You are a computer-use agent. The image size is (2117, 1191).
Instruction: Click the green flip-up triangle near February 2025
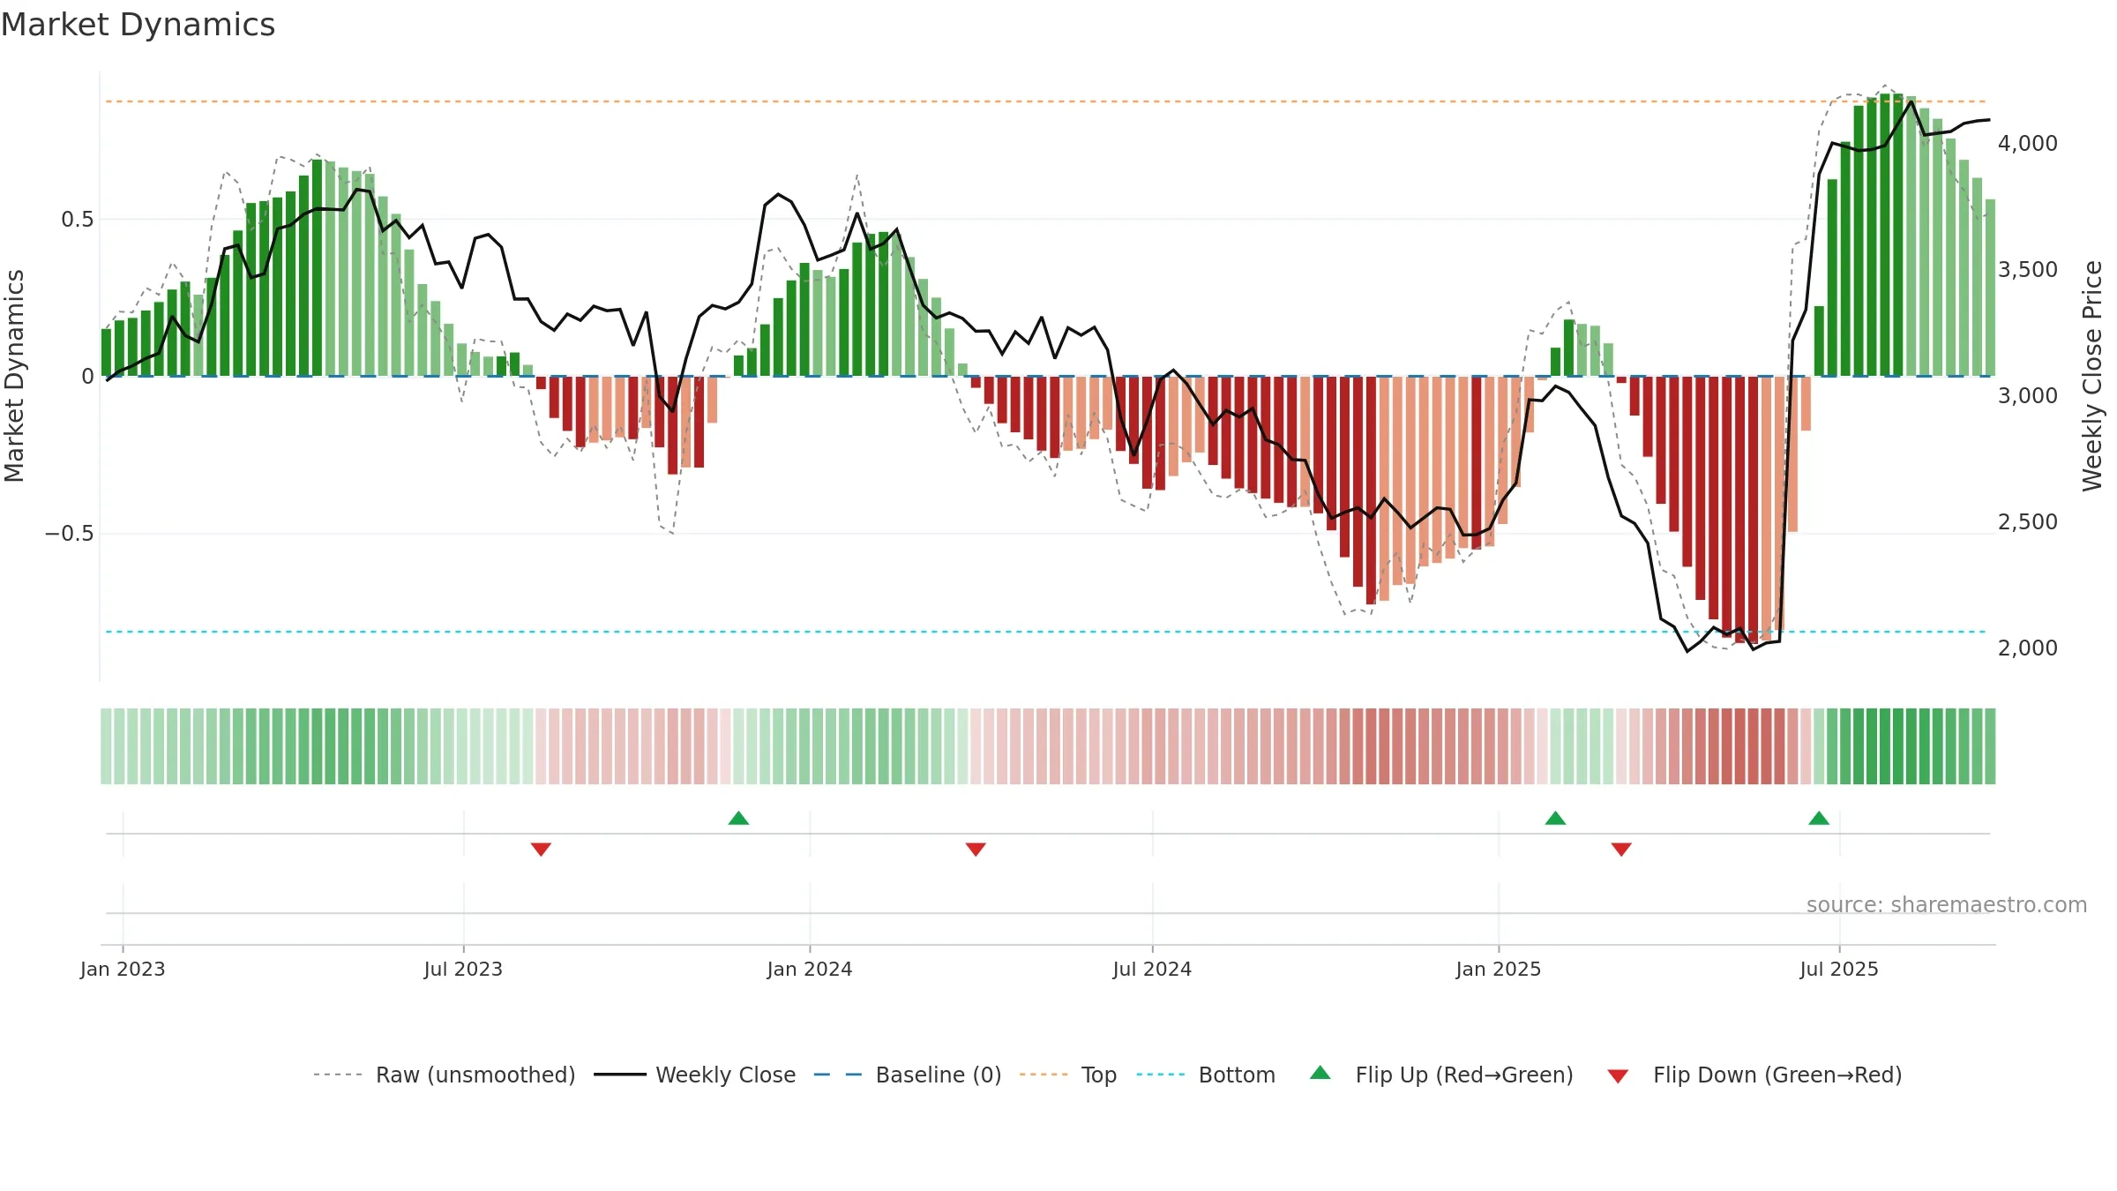click(1556, 818)
